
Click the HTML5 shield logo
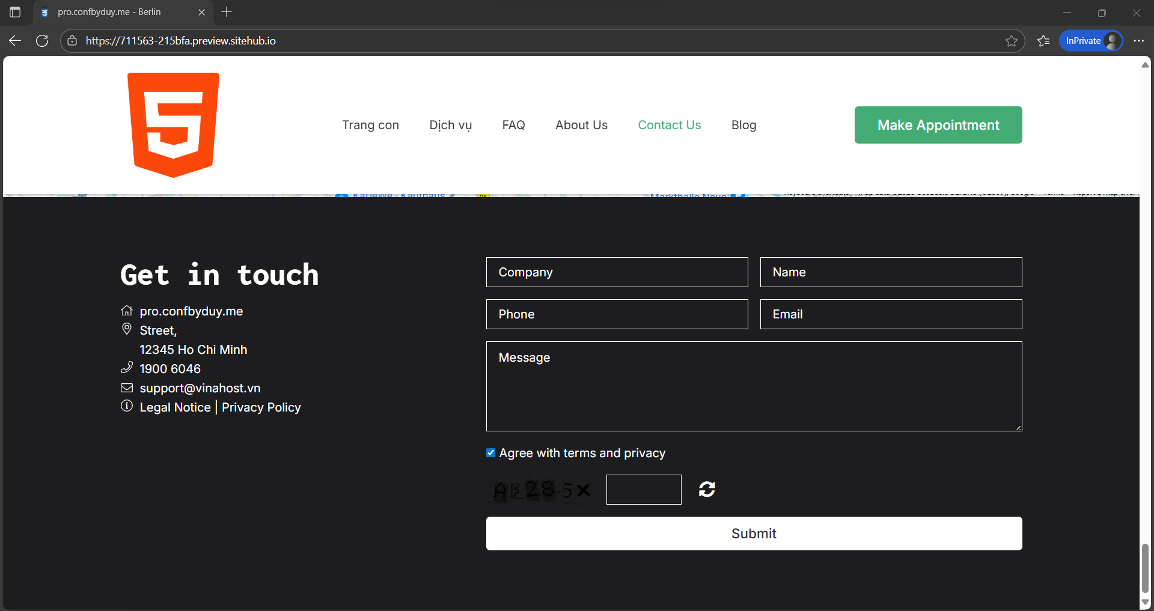tap(173, 125)
